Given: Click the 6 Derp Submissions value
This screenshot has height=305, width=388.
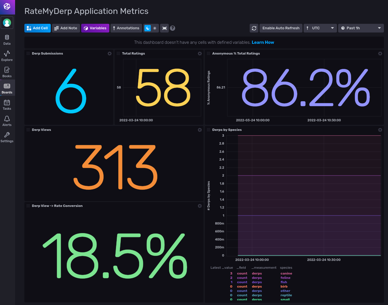Looking at the screenshot, I should [71, 91].
